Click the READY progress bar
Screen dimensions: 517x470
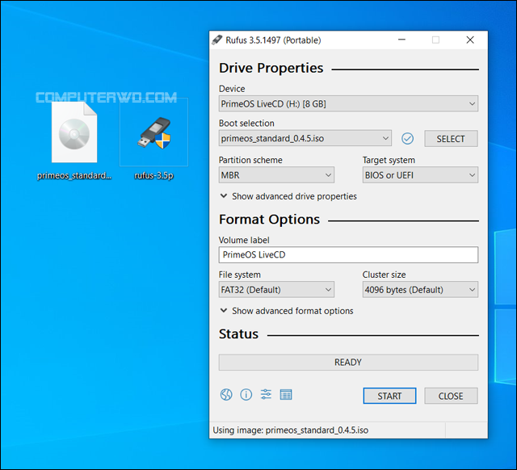(348, 363)
